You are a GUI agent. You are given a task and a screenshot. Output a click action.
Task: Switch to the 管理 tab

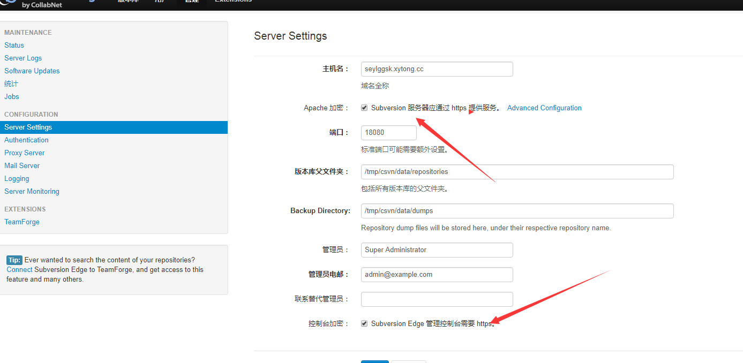coord(191,2)
